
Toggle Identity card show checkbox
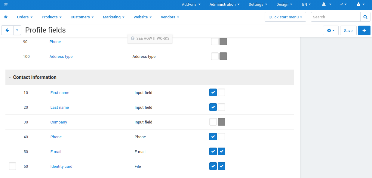[x=213, y=166]
